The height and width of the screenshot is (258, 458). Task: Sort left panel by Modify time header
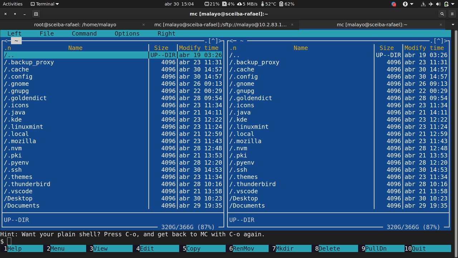pos(199,48)
